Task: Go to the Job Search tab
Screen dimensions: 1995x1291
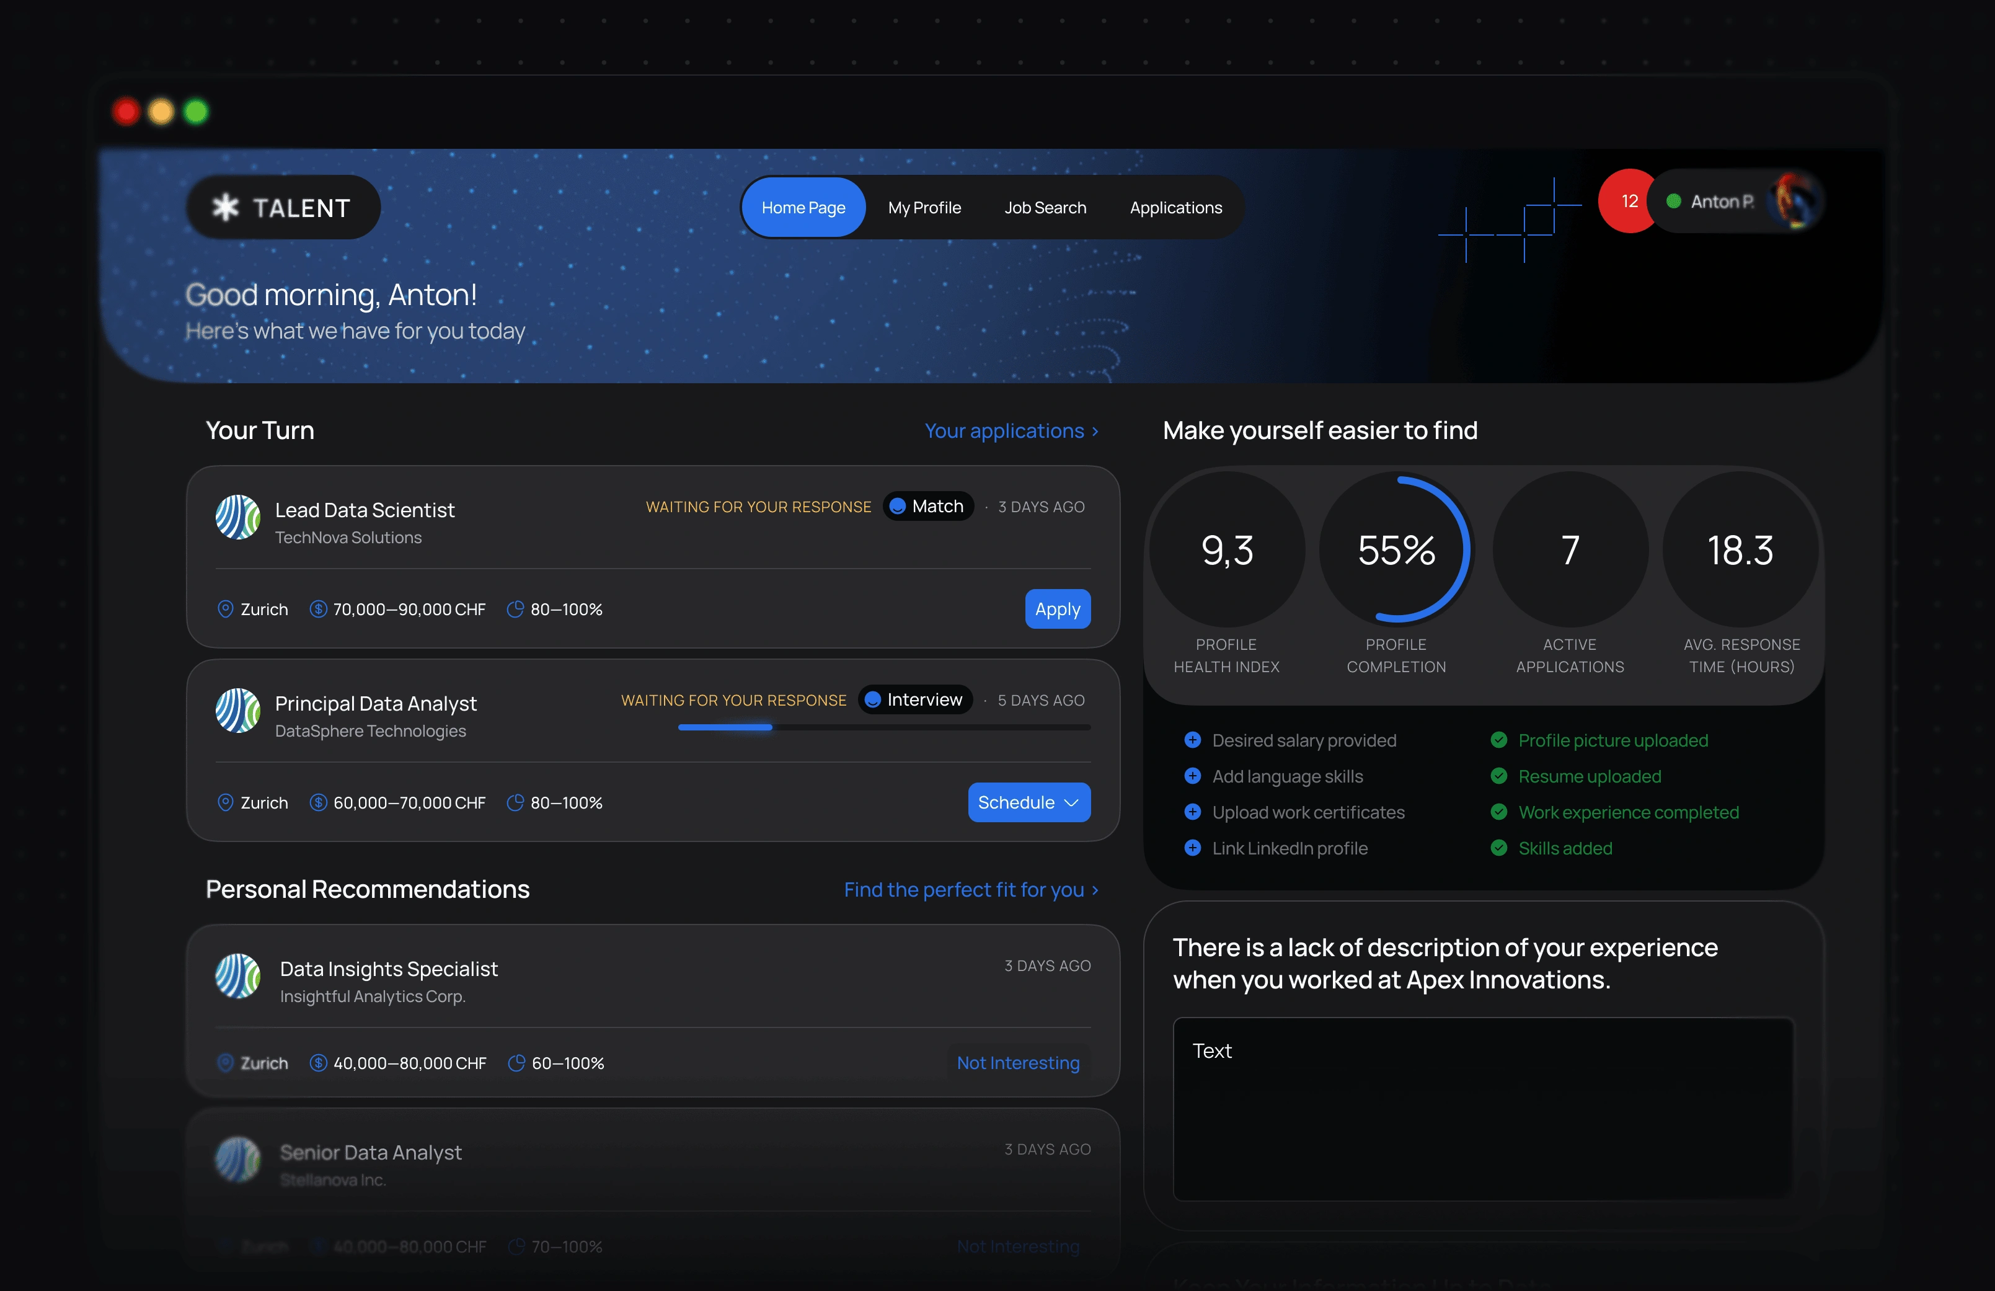Action: 1045,207
